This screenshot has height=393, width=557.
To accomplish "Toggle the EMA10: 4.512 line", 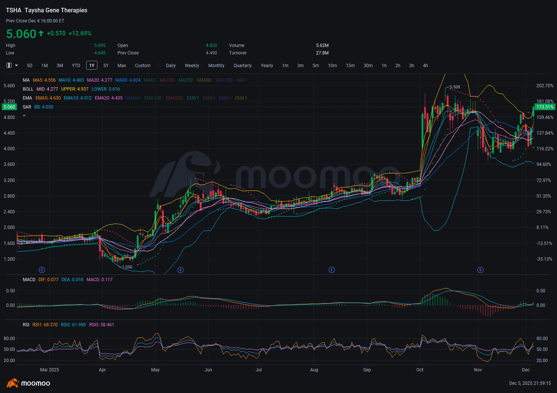I will 78,98.
